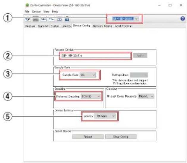Click the Unicast Delay Requests label
The height and width of the screenshot is (163, 187).
(122, 96)
